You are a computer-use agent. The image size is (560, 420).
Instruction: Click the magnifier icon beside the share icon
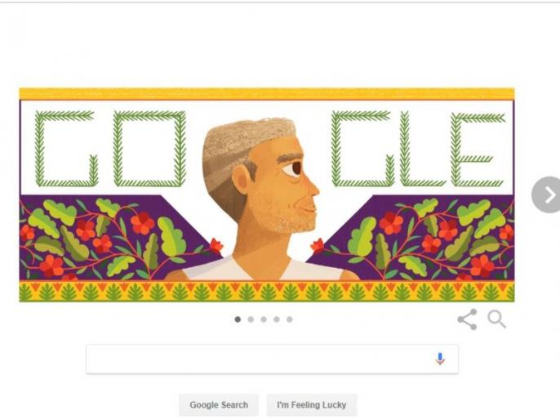497,319
